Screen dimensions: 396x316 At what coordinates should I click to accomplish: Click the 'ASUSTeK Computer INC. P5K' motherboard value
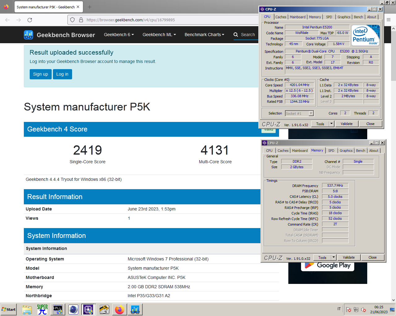[157, 277]
